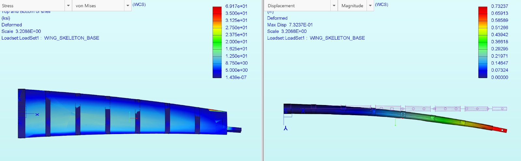Click the 2.000e+01 stress legend value

click(x=236, y=42)
